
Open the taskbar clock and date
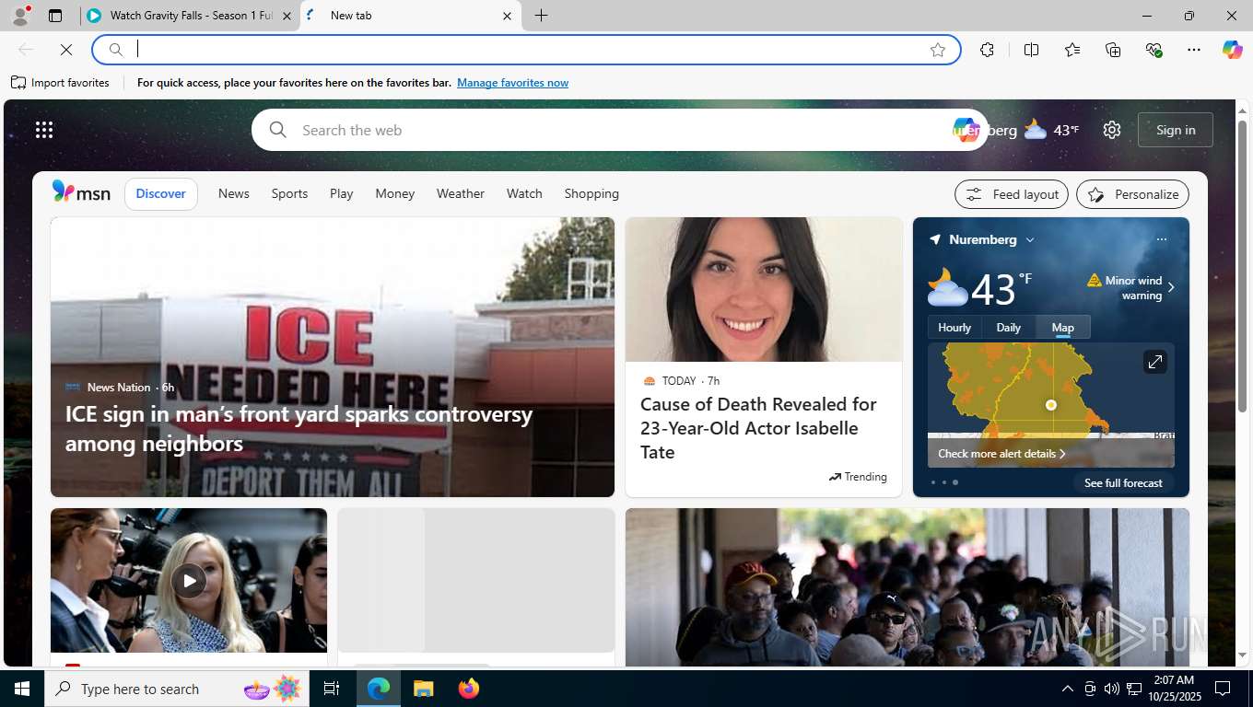pyautogui.click(x=1174, y=689)
